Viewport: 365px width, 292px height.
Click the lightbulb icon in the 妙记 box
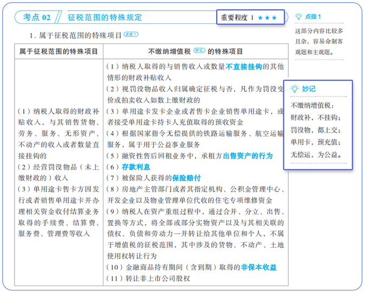294,89
